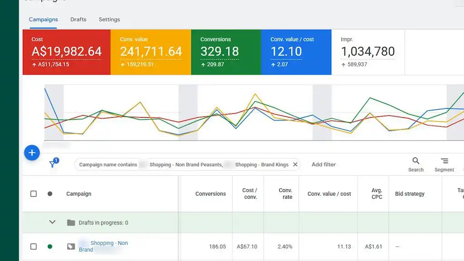The height and width of the screenshot is (261, 464).
Task: Switch to the Settings tab
Action: [x=110, y=19]
